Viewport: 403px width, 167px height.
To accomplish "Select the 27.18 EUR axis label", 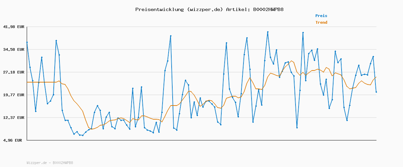I will click(13, 72).
